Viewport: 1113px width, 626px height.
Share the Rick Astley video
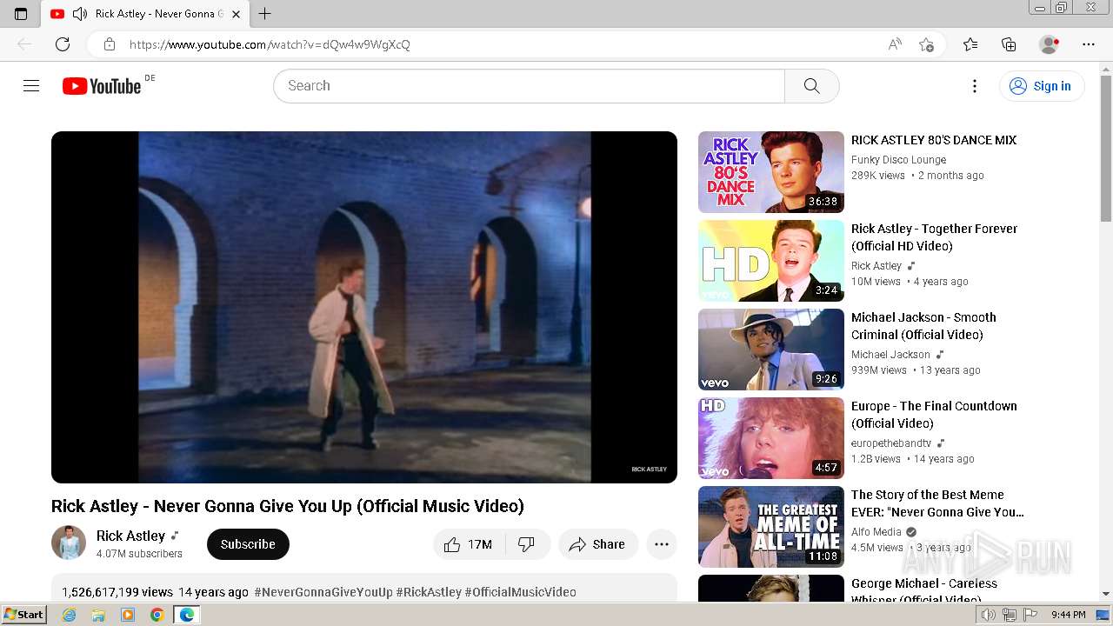click(597, 544)
